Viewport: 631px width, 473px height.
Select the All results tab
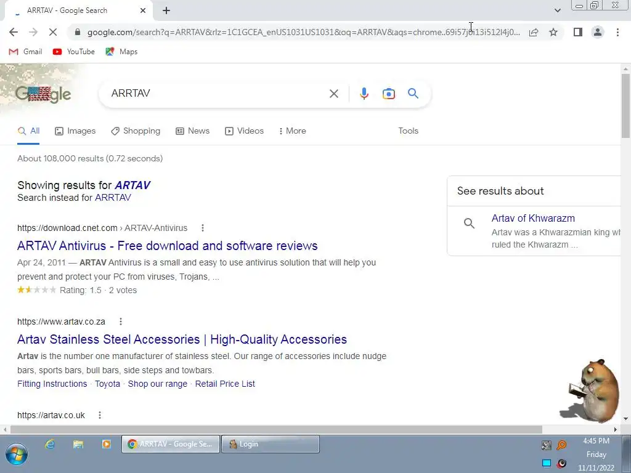28,131
